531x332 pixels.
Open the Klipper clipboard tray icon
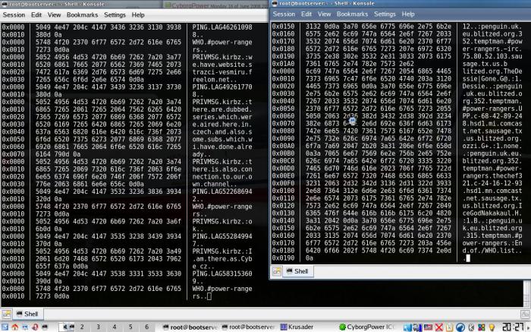[x=449, y=327]
